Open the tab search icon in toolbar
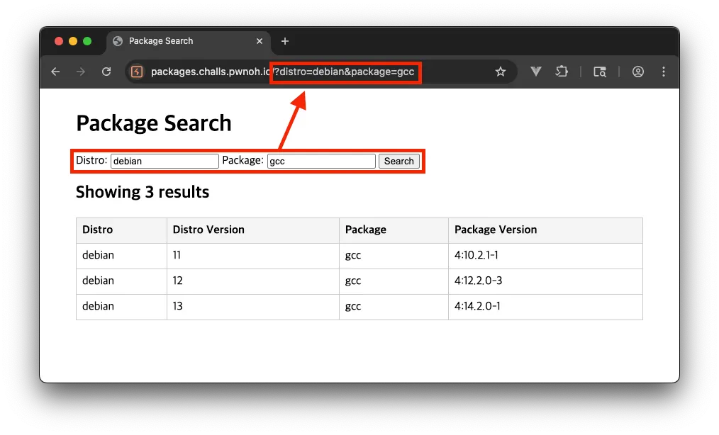Viewport: 719px width, 435px height. (600, 72)
